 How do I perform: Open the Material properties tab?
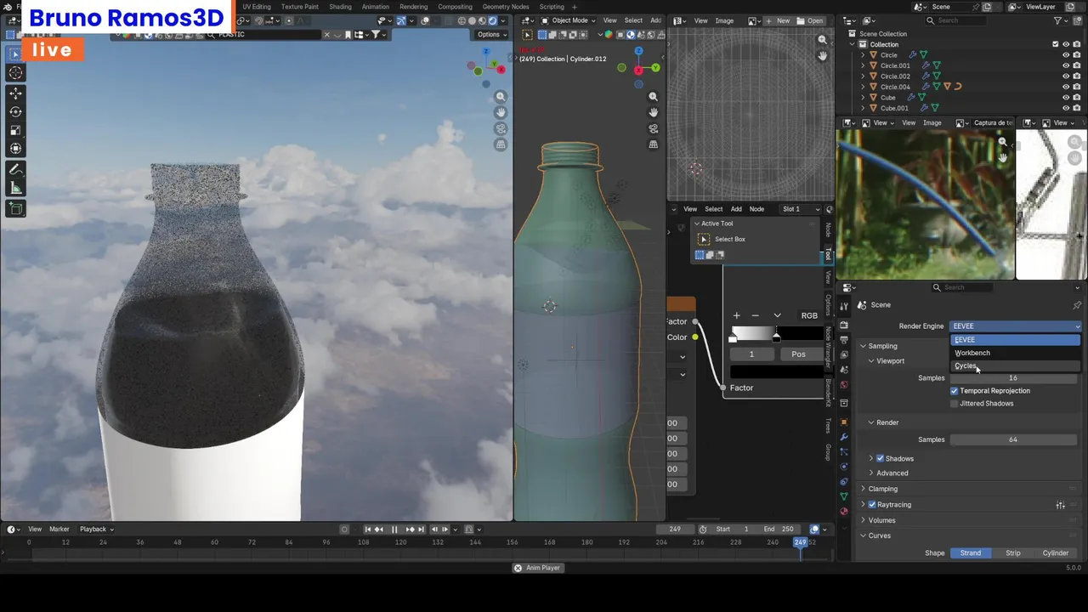coord(844,512)
